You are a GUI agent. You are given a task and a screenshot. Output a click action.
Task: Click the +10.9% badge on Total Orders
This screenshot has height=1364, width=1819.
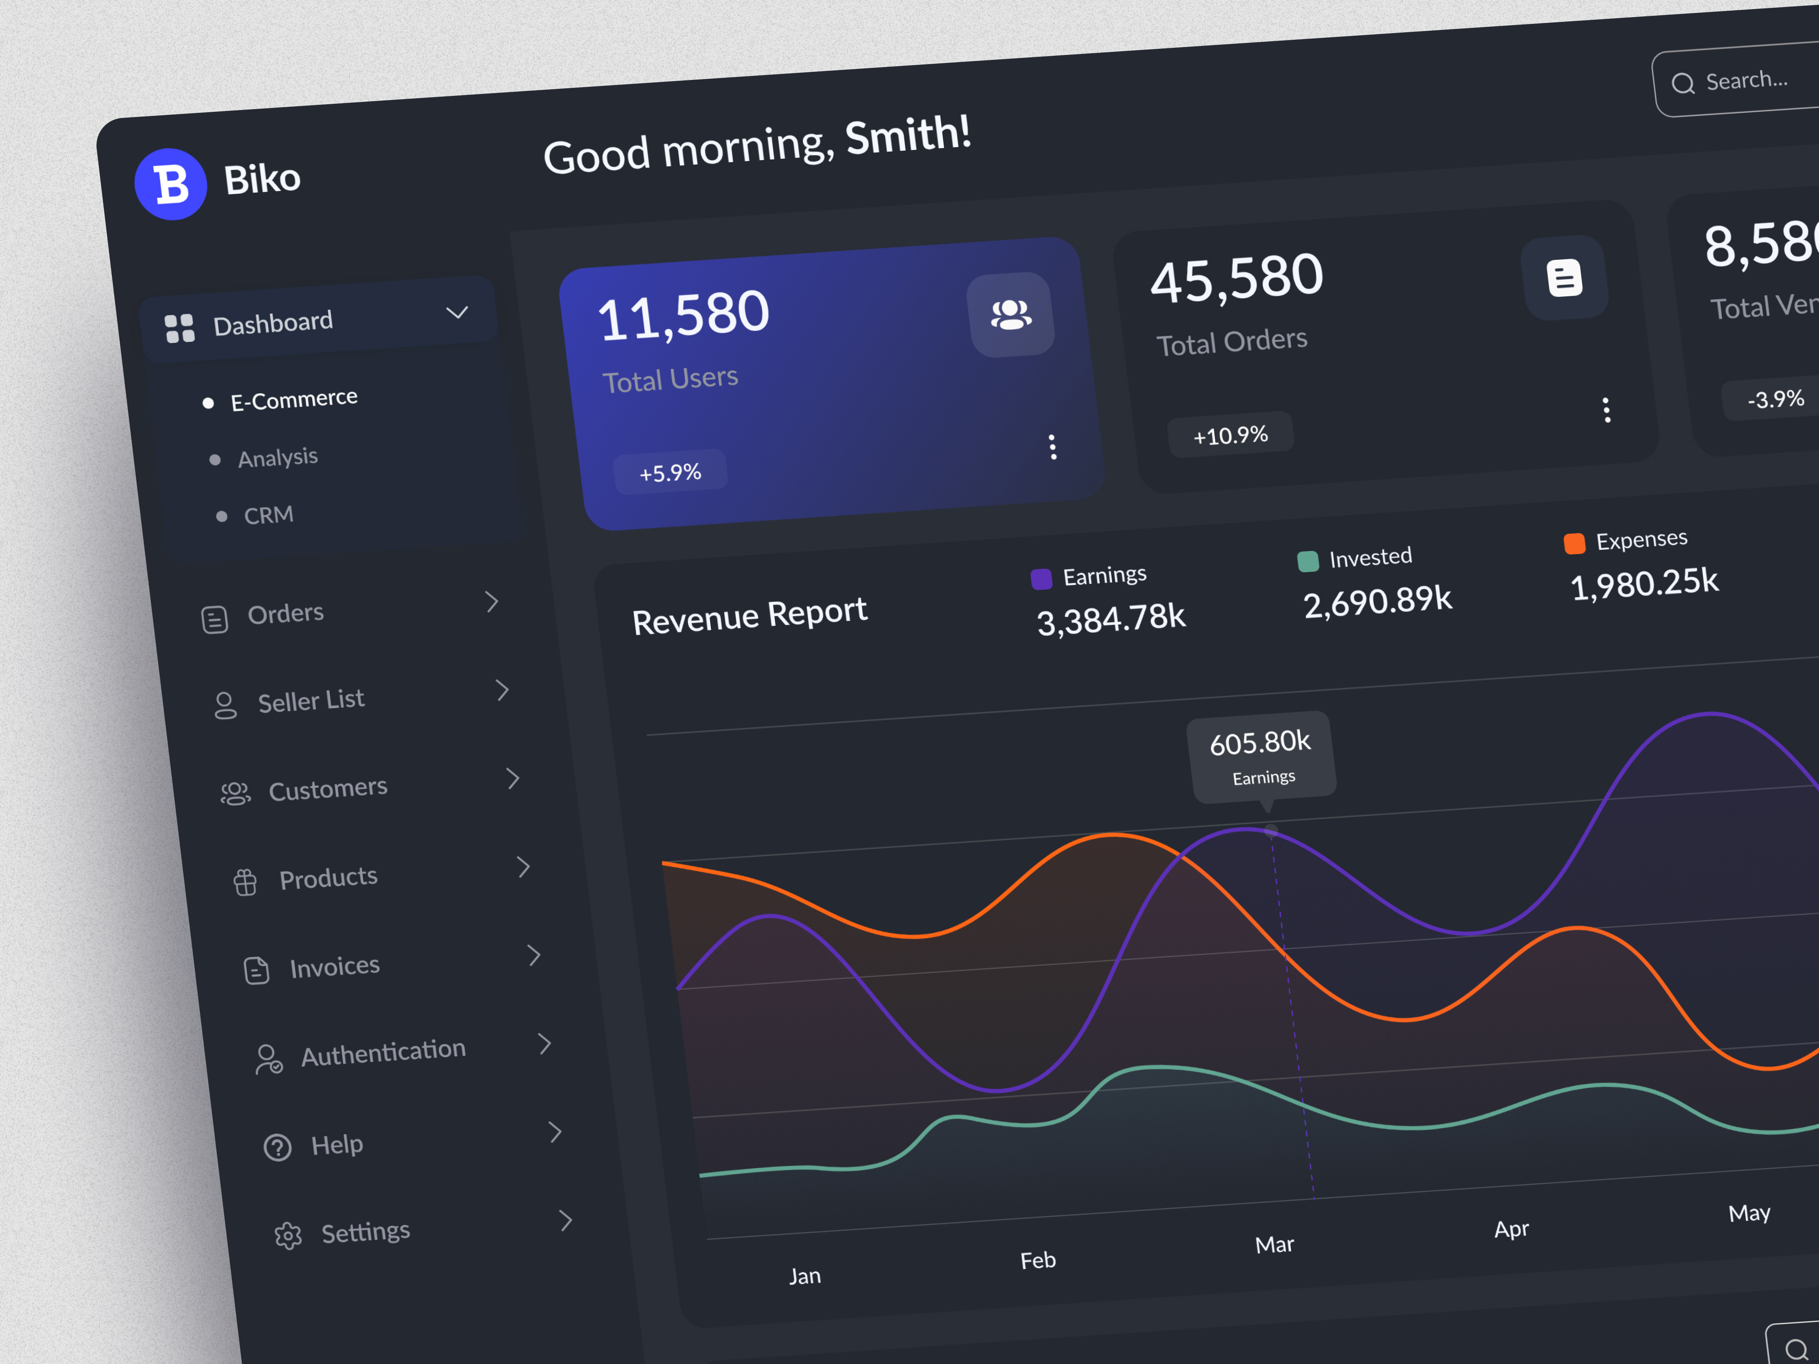point(1230,435)
